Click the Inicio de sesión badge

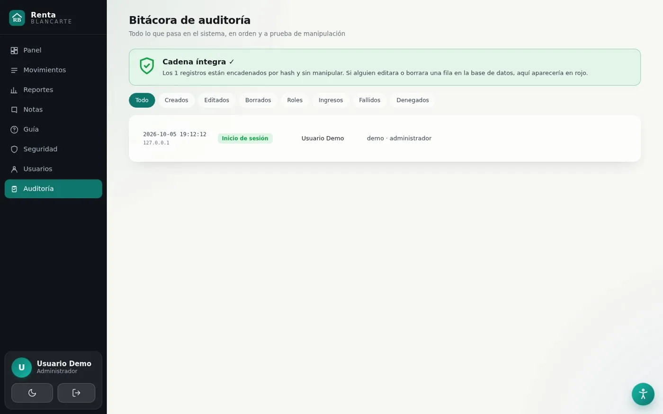245,139
